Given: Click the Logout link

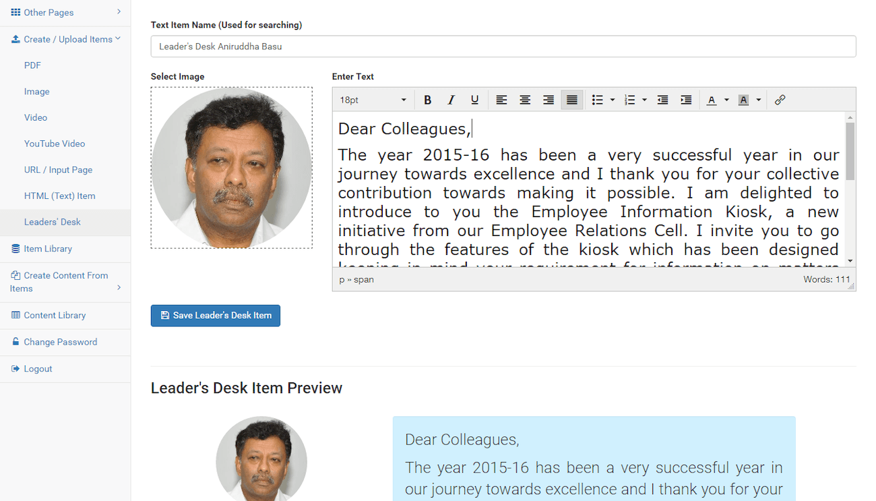Looking at the screenshot, I should pos(38,369).
